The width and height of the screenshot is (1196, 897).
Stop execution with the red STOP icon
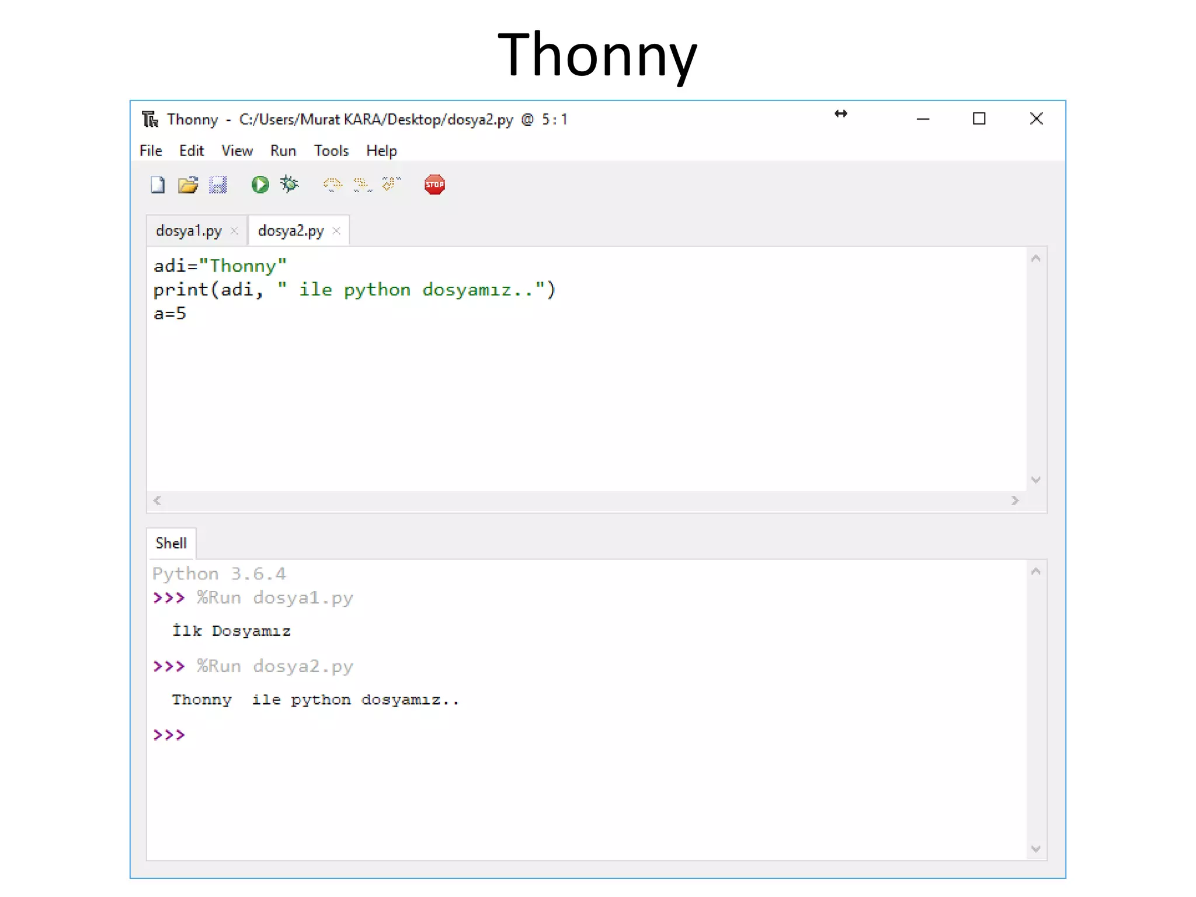pos(434,185)
